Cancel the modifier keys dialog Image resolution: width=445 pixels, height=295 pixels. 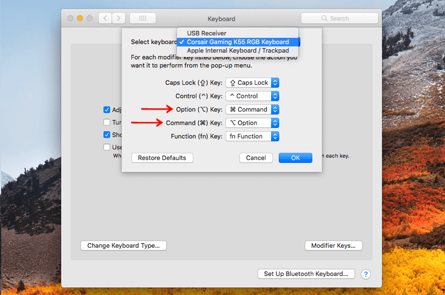(256, 158)
